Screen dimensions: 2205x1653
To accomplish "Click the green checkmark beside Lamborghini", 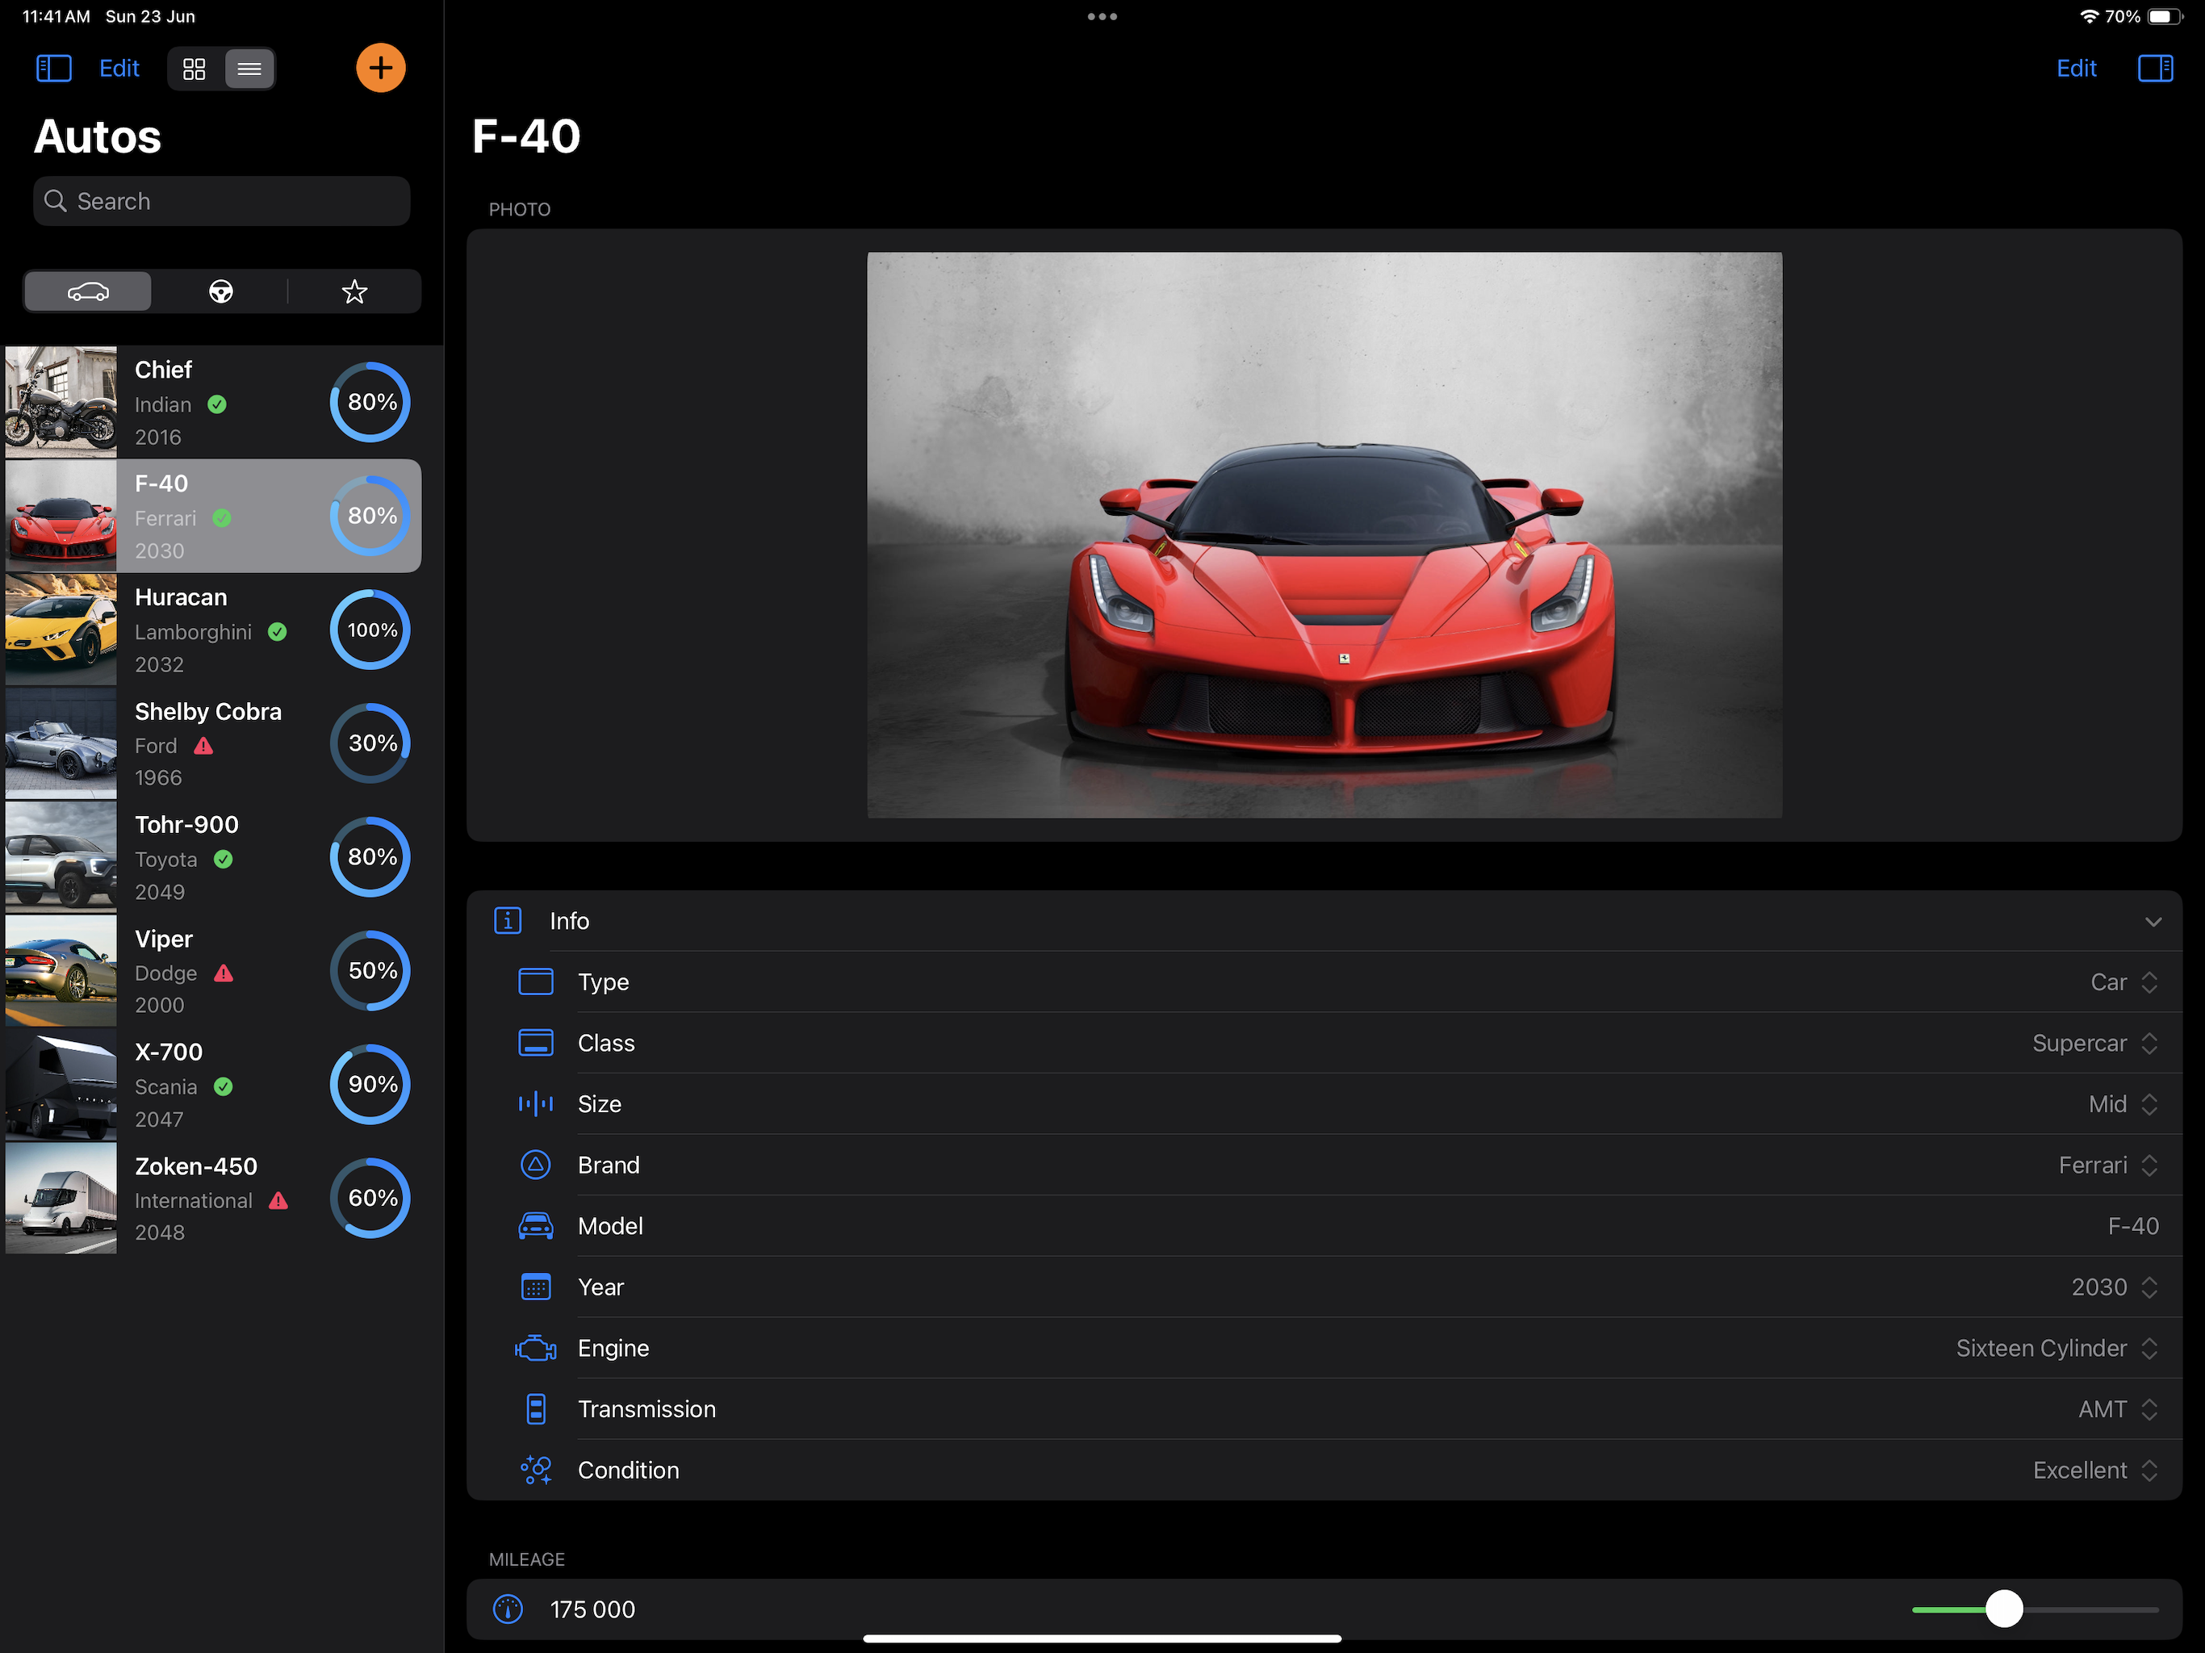I will tap(277, 632).
